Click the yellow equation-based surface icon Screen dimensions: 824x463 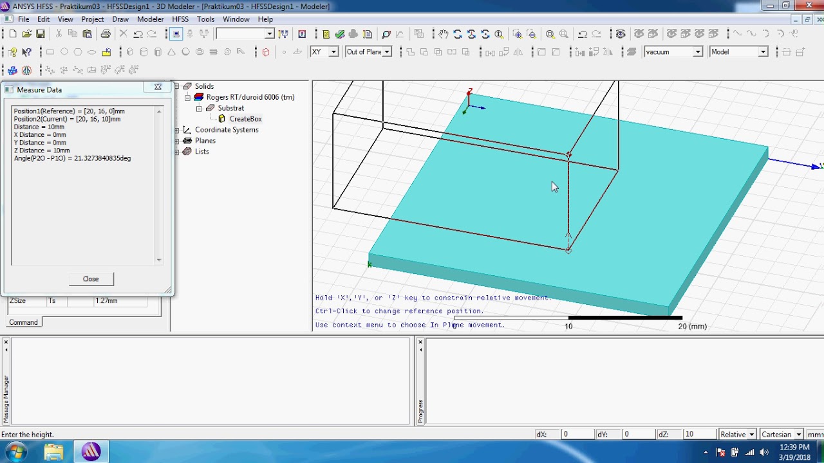pos(106,52)
